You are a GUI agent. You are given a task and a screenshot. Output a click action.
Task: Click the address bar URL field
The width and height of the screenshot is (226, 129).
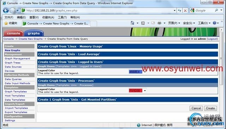click(97, 10)
